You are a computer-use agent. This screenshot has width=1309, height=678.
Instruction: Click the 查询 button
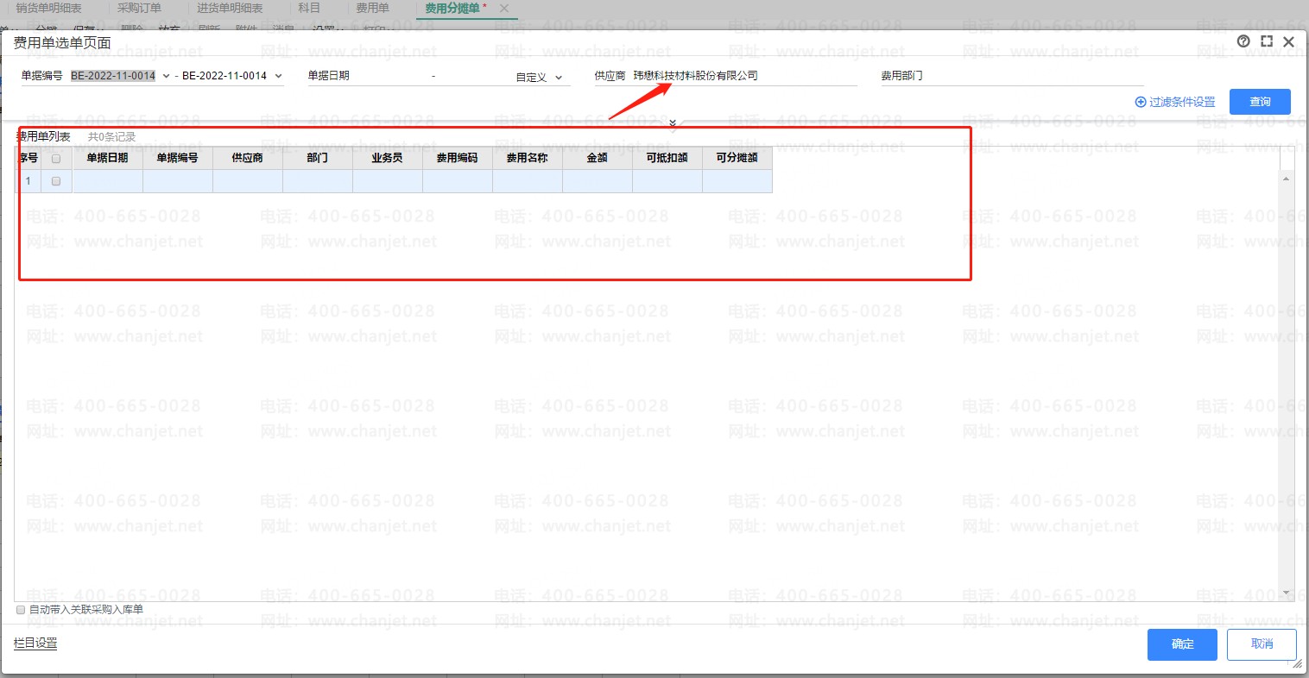coord(1260,102)
